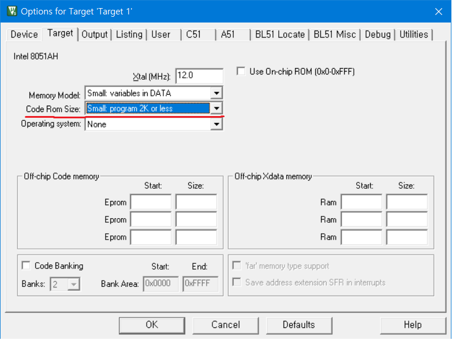Image resolution: width=452 pixels, height=340 pixels.
Task: Click the second Eprom Start field
Action: click(151, 219)
